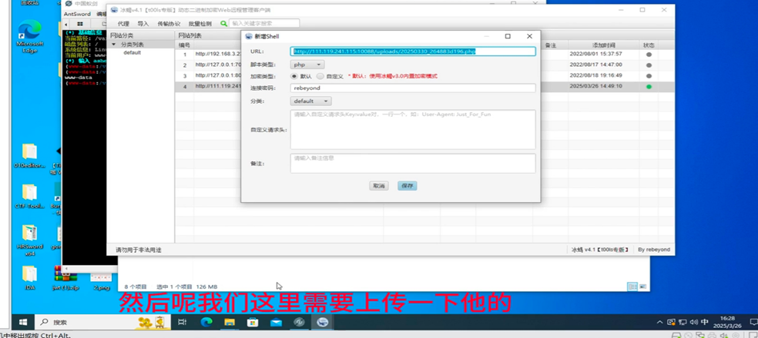Viewport: 758px width, 338px height.
Task: Open Task View on the taskbar
Action: pos(183,322)
